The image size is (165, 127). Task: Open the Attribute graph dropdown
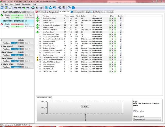pyautogui.click(x=147, y=119)
